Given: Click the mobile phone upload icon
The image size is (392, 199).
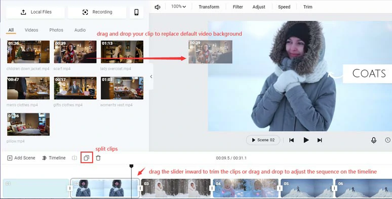Looking at the screenshot, I should tap(137, 12).
